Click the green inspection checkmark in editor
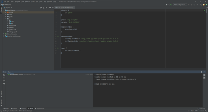Screen dimensions: 208x112 point(204,10)
